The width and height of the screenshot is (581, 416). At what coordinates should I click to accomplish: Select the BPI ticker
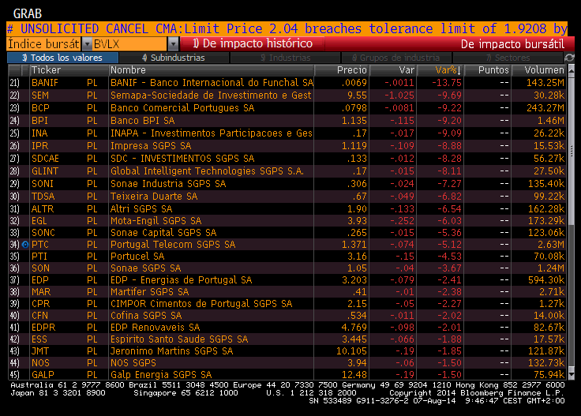pyautogui.click(x=39, y=121)
